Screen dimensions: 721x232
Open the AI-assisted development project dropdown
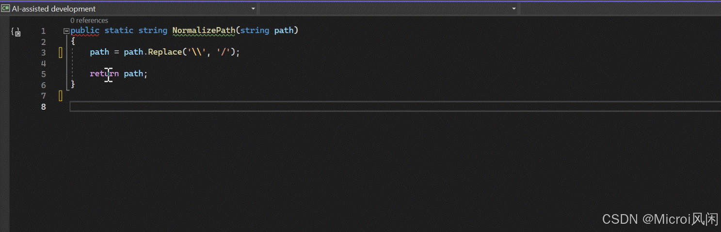click(x=129, y=9)
